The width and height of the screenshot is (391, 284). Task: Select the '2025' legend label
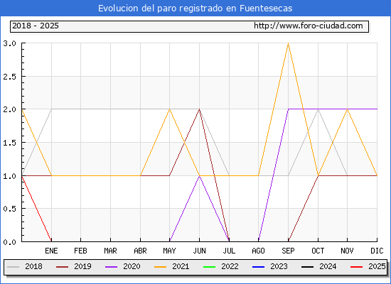[x=377, y=266]
